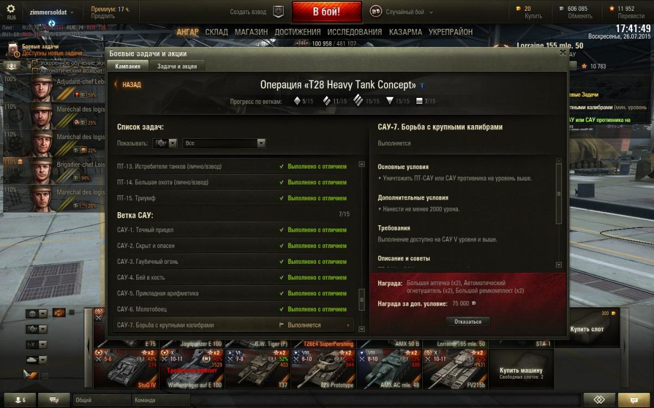Toggle the favorites filter checkbox near carousel
654x408 pixels.
pyautogui.click(x=45, y=375)
